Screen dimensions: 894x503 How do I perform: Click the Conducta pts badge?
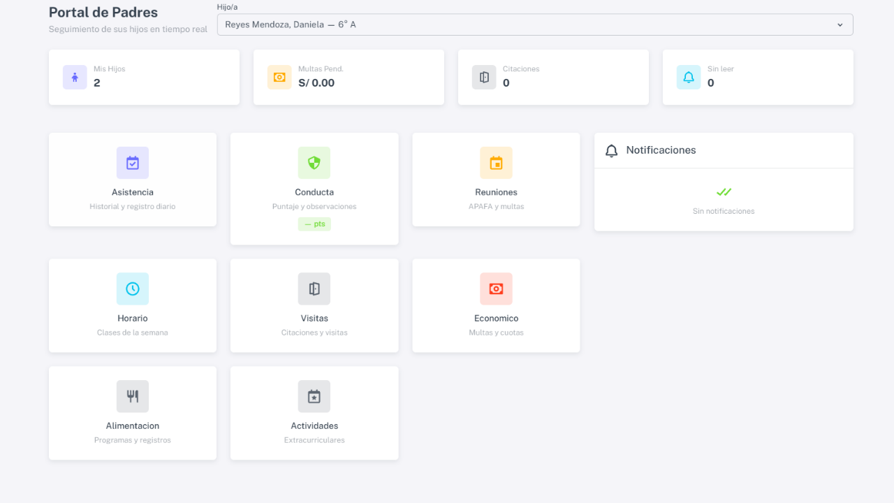[314, 224]
